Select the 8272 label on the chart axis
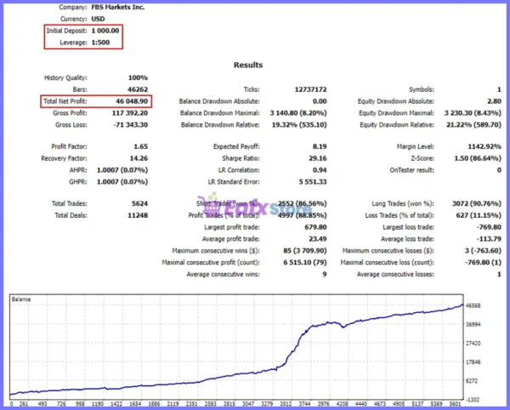Viewport: 510px width, 410px height. coord(472,381)
